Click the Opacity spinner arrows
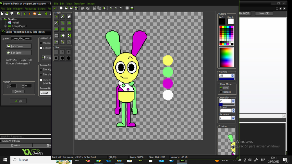The height and width of the screenshot is (164, 292). tap(233, 76)
